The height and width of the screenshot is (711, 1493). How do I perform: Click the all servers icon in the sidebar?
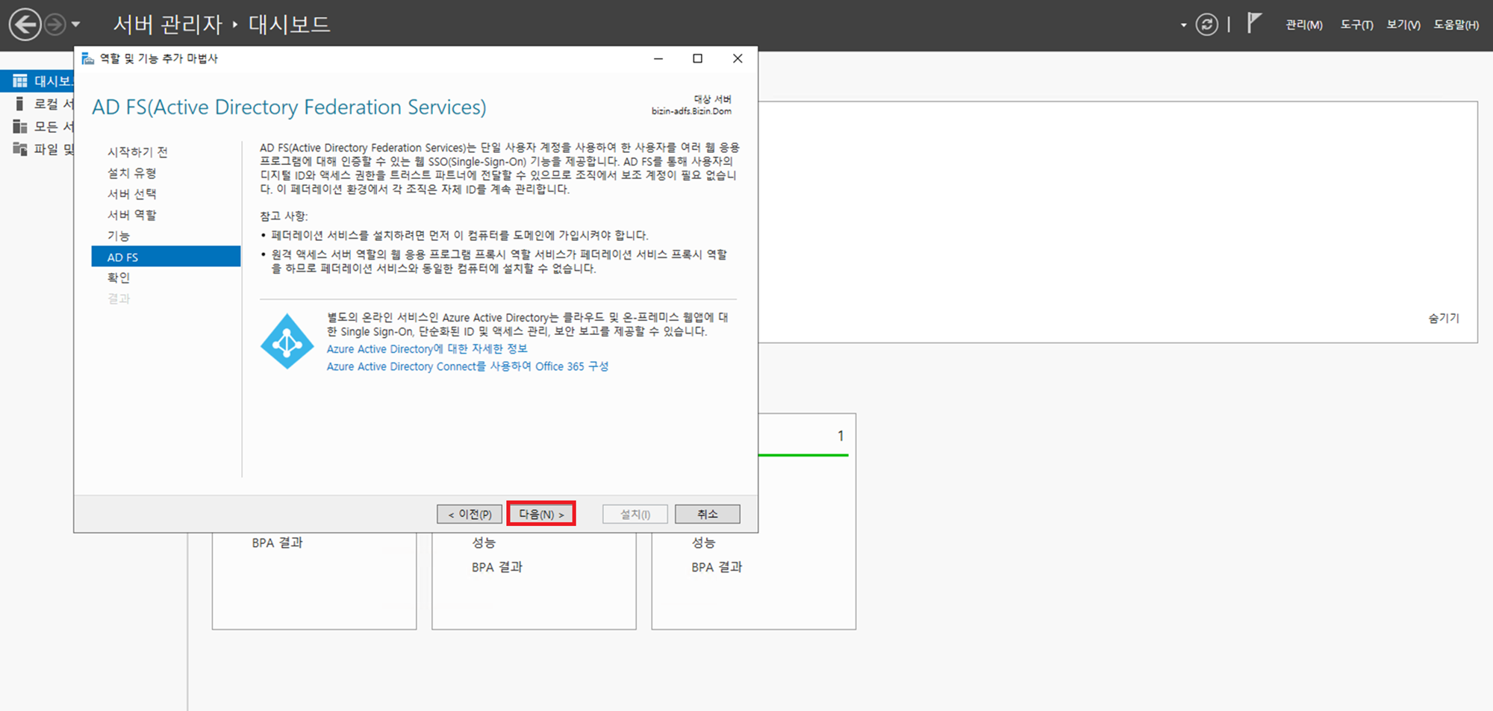click(x=20, y=127)
